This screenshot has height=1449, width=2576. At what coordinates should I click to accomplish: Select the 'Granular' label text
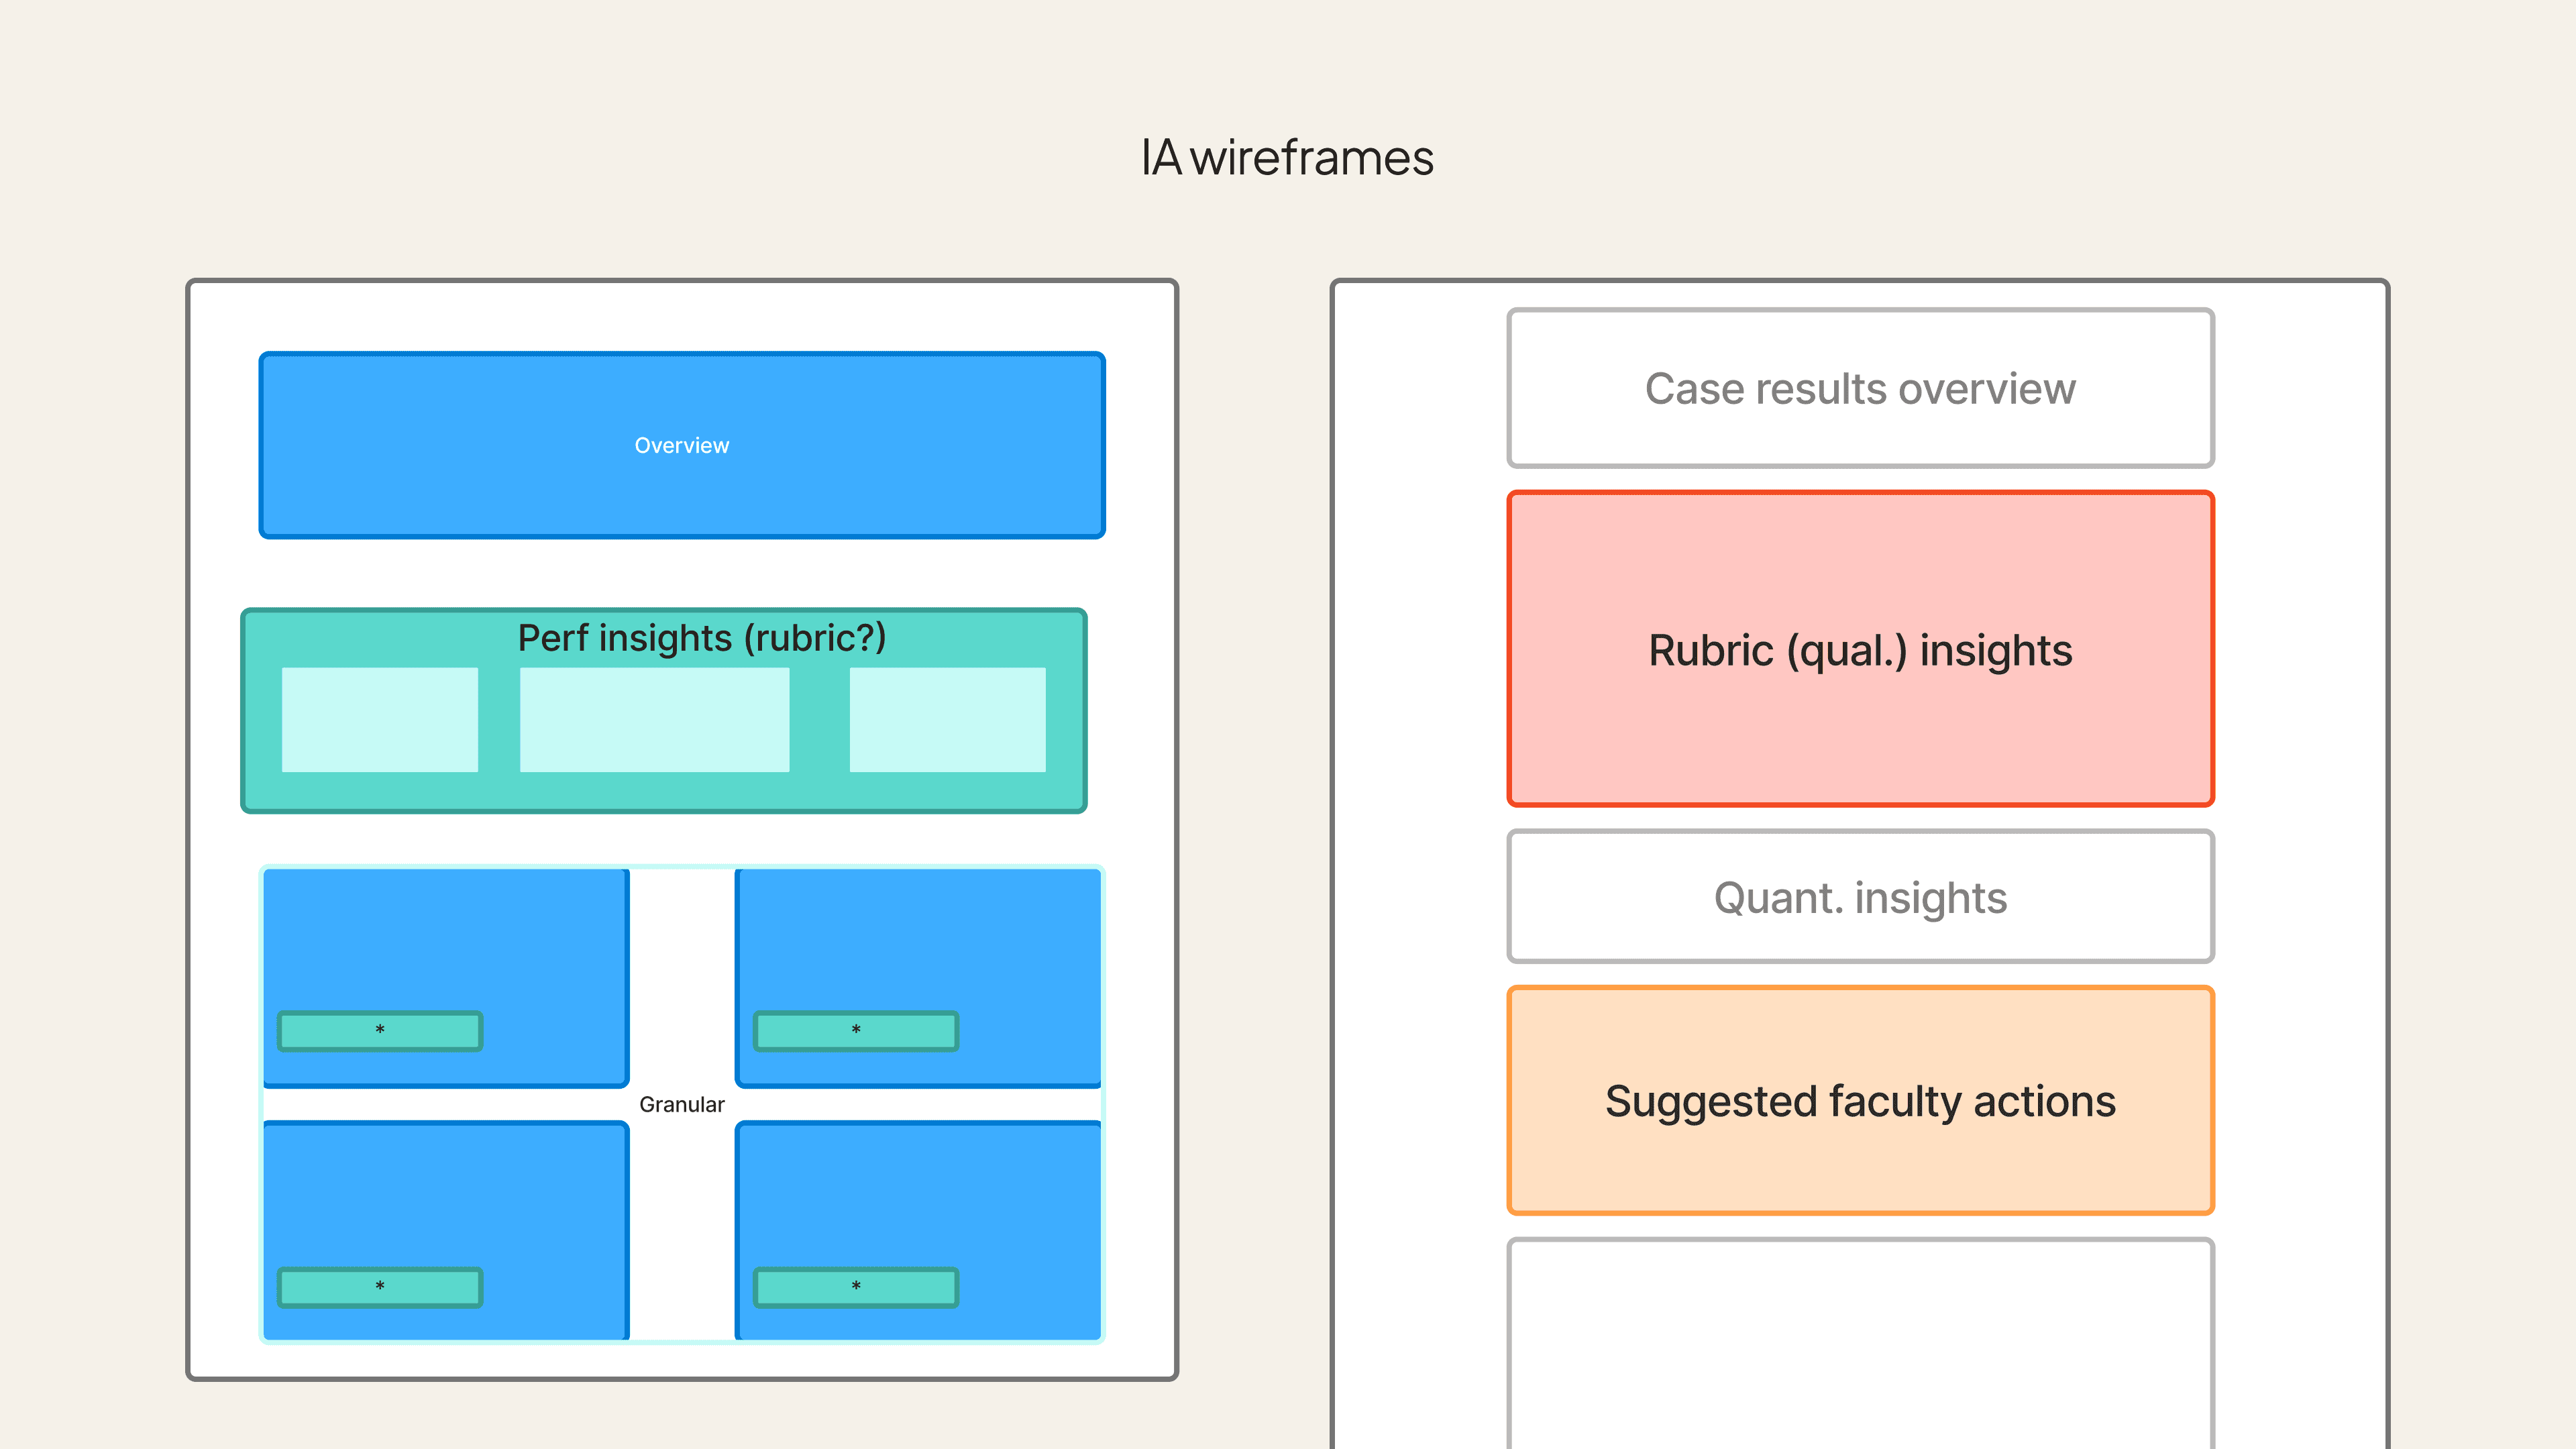(681, 1104)
